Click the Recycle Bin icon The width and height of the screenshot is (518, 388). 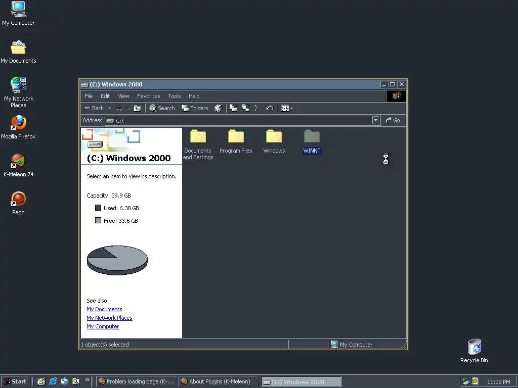[474, 351]
